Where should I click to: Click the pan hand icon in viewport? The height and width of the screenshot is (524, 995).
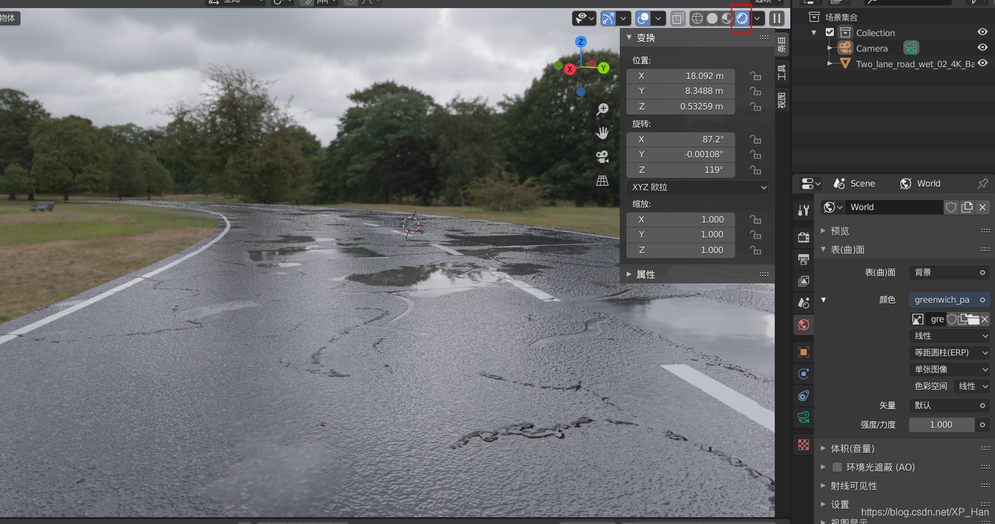602,133
